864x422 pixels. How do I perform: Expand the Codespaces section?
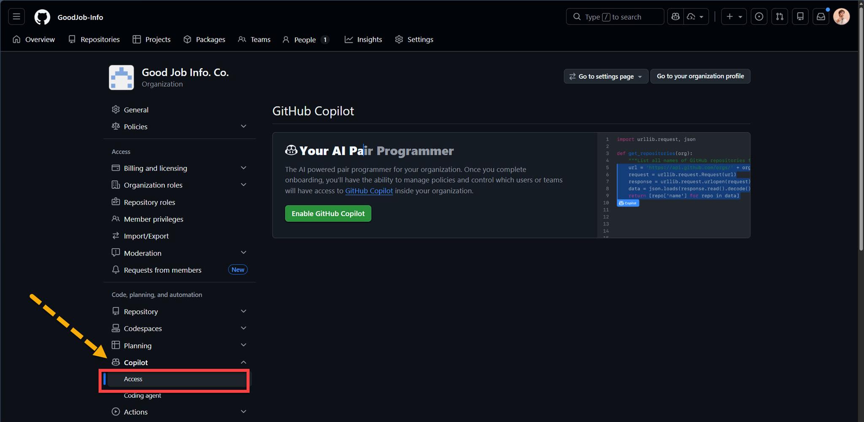click(x=243, y=328)
